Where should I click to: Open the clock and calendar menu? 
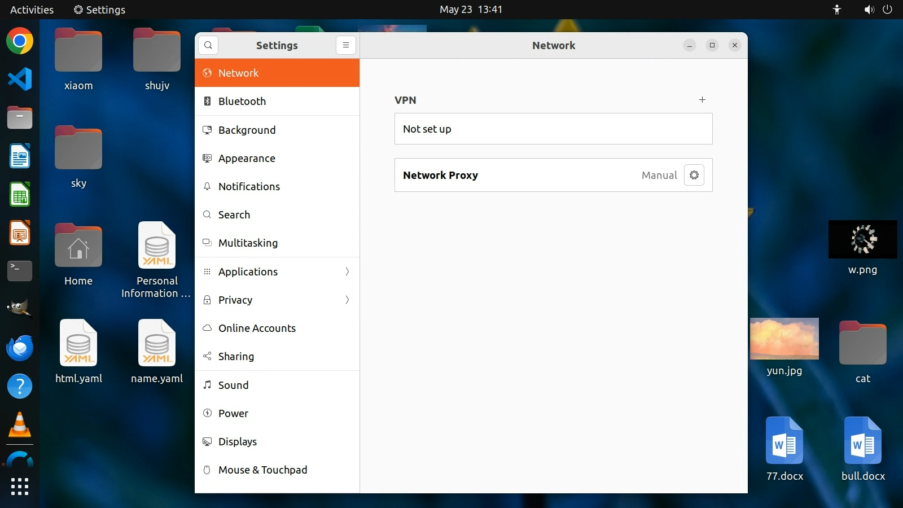click(x=471, y=10)
